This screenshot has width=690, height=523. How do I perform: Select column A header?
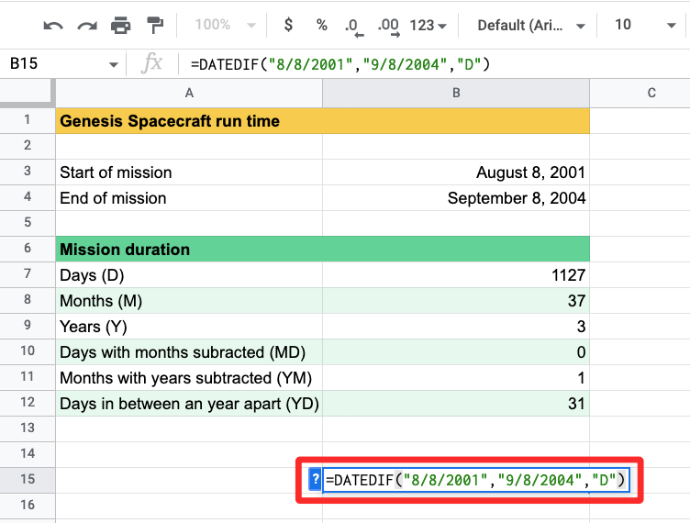coord(189,93)
